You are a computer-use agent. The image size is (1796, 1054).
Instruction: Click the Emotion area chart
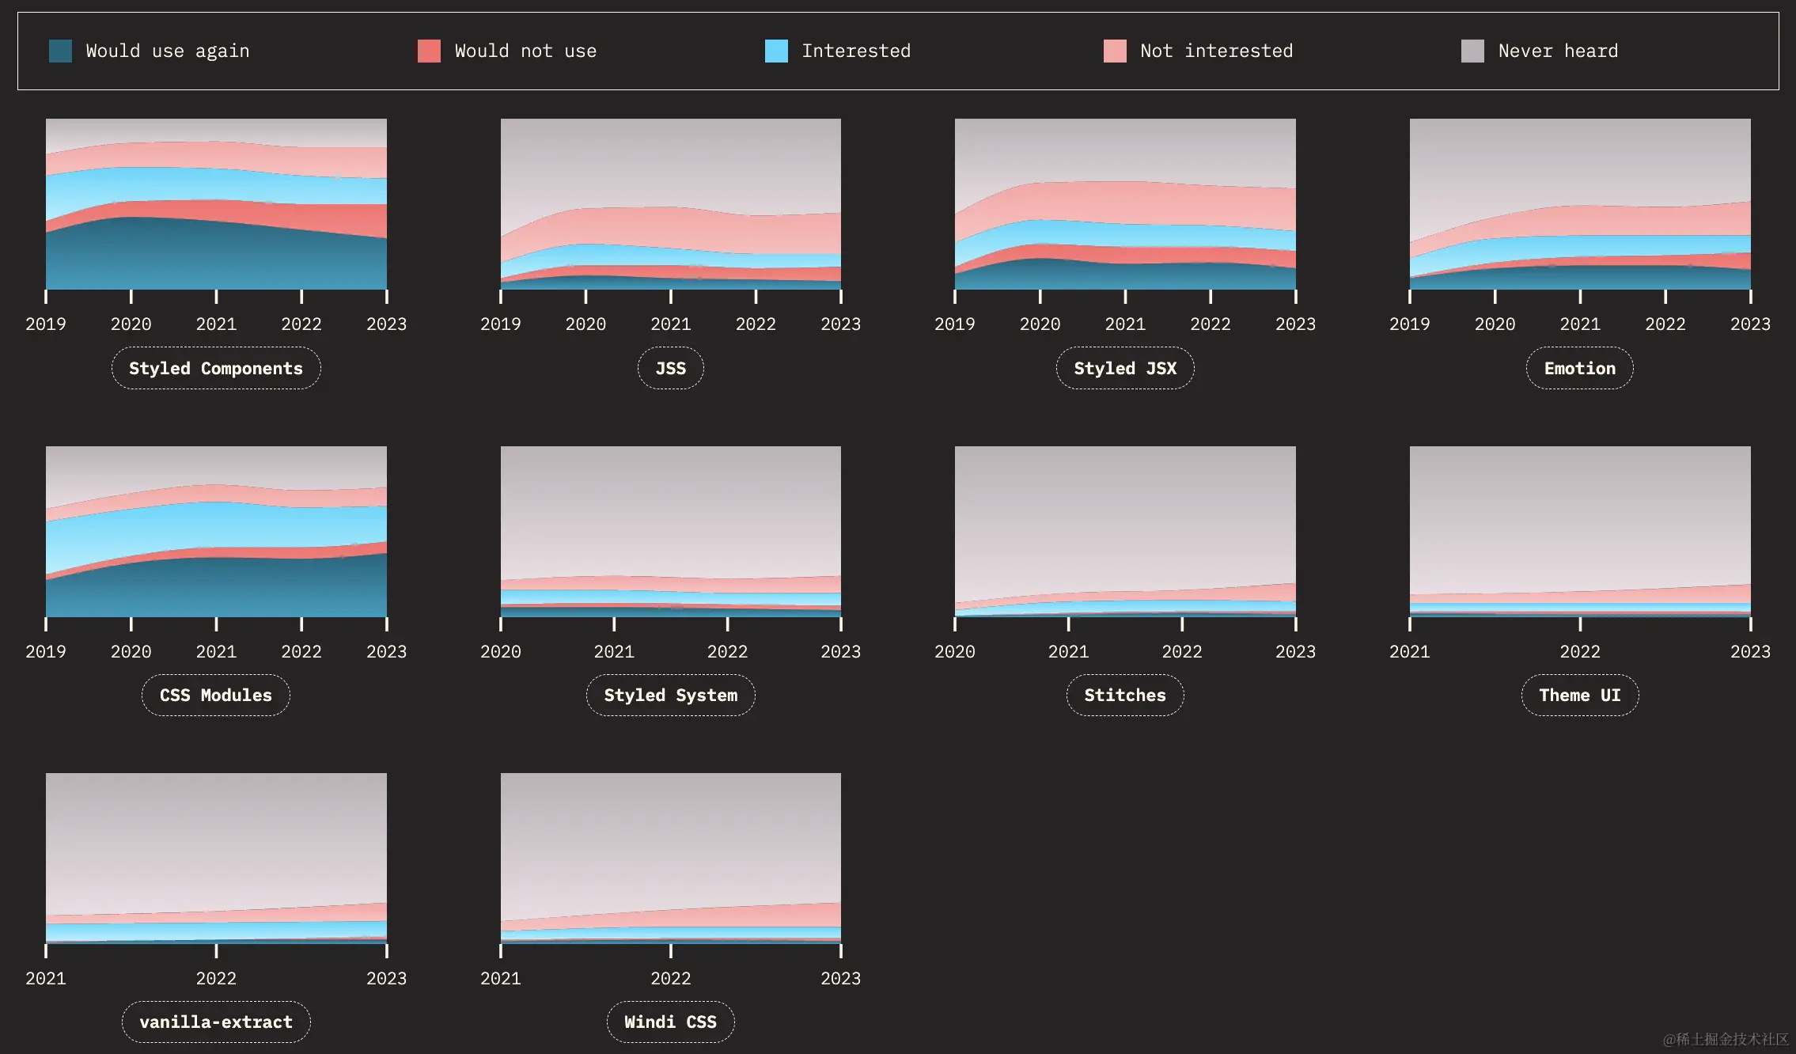pos(1579,204)
